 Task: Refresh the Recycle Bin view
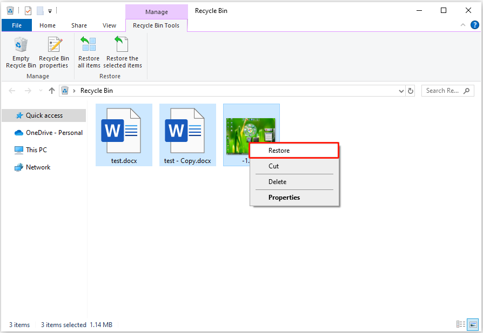[410, 91]
